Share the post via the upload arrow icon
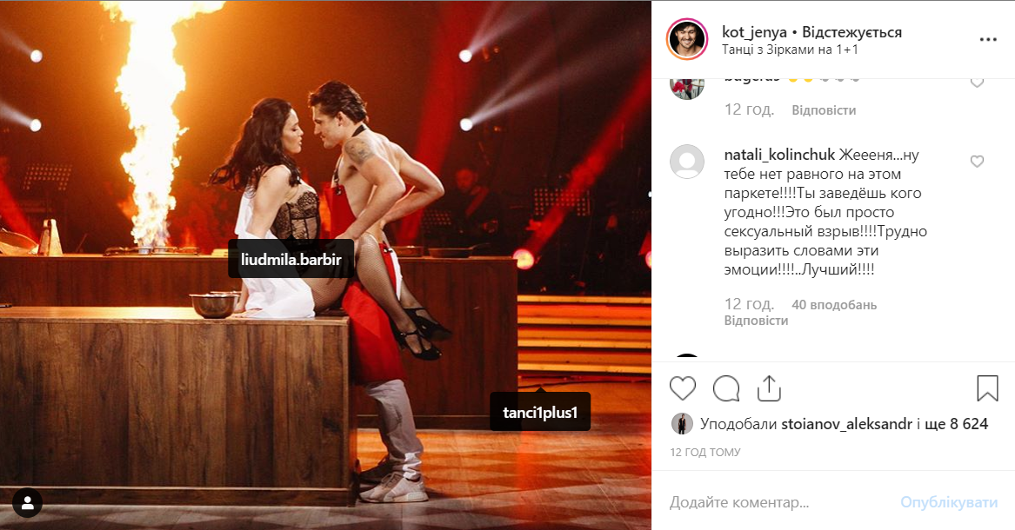Screen dimensions: 1015x530 [x=769, y=388]
